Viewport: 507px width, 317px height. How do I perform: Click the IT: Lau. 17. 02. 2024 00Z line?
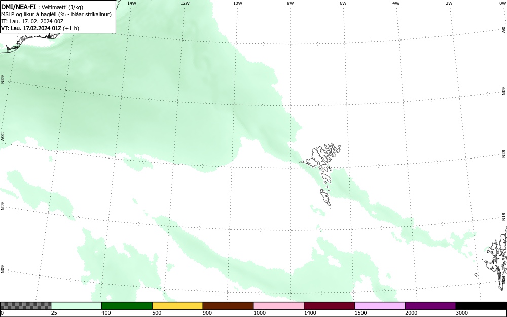click(32, 21)
